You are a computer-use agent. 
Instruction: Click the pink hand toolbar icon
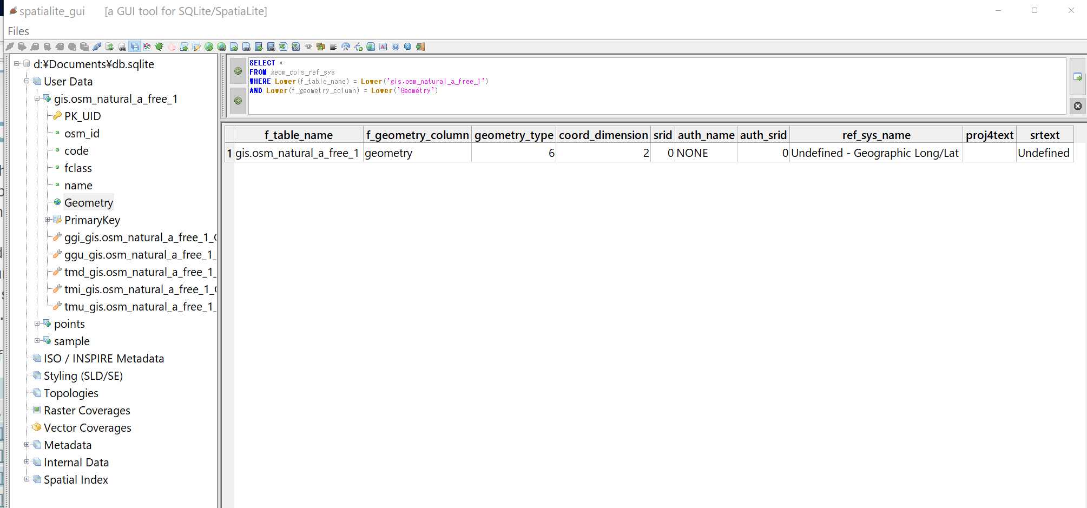pos(172,47)
